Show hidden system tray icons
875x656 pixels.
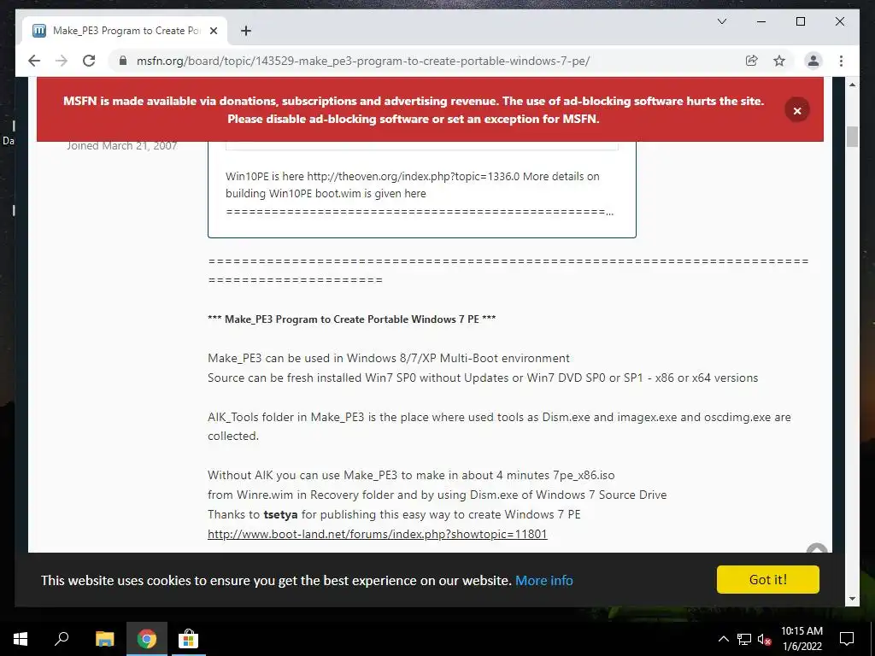[x=723, y=639]
